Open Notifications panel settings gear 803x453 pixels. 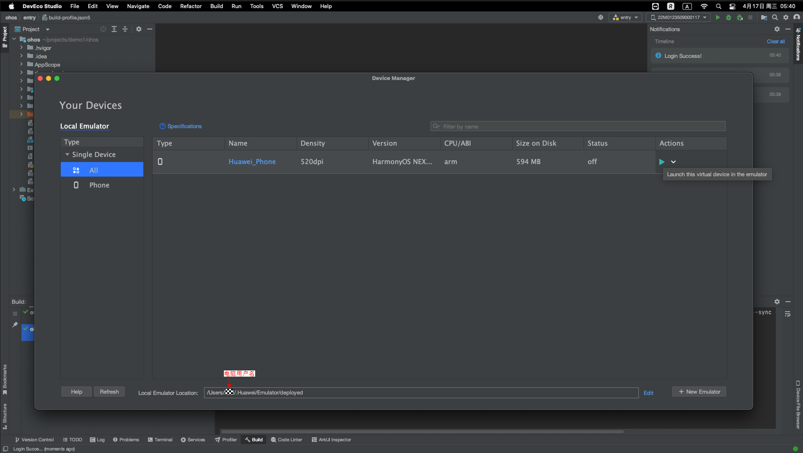point(777,29)
